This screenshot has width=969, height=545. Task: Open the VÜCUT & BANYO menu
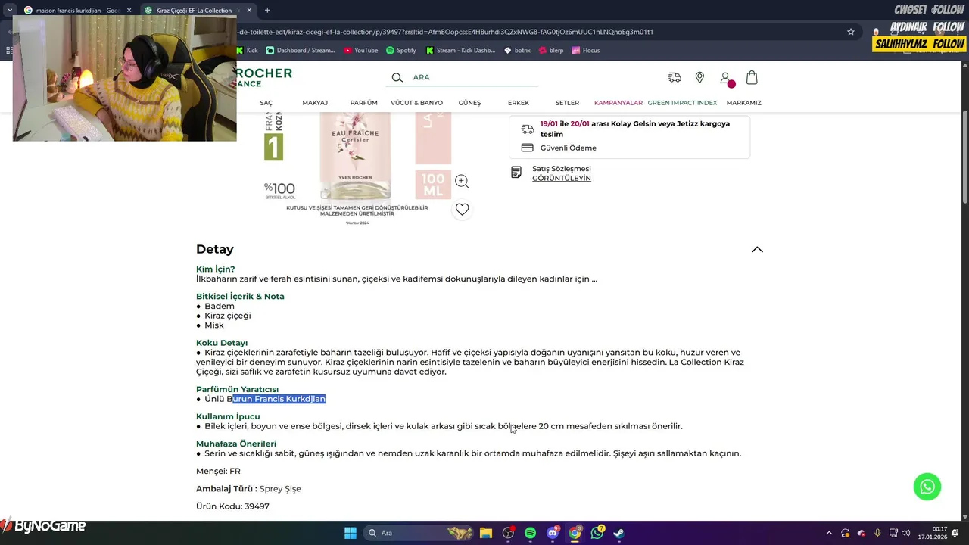coord(416,103)
